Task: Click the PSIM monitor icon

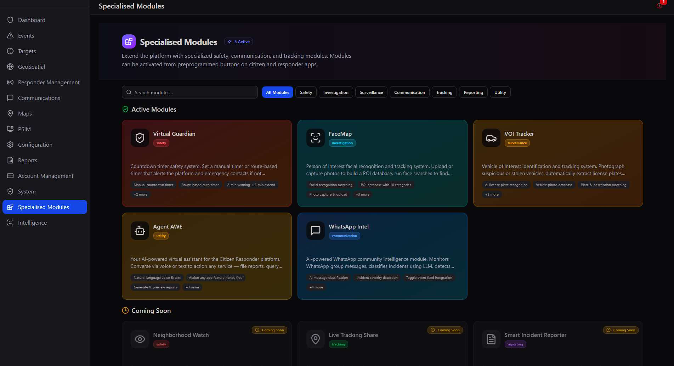Action: coord(10,129)
